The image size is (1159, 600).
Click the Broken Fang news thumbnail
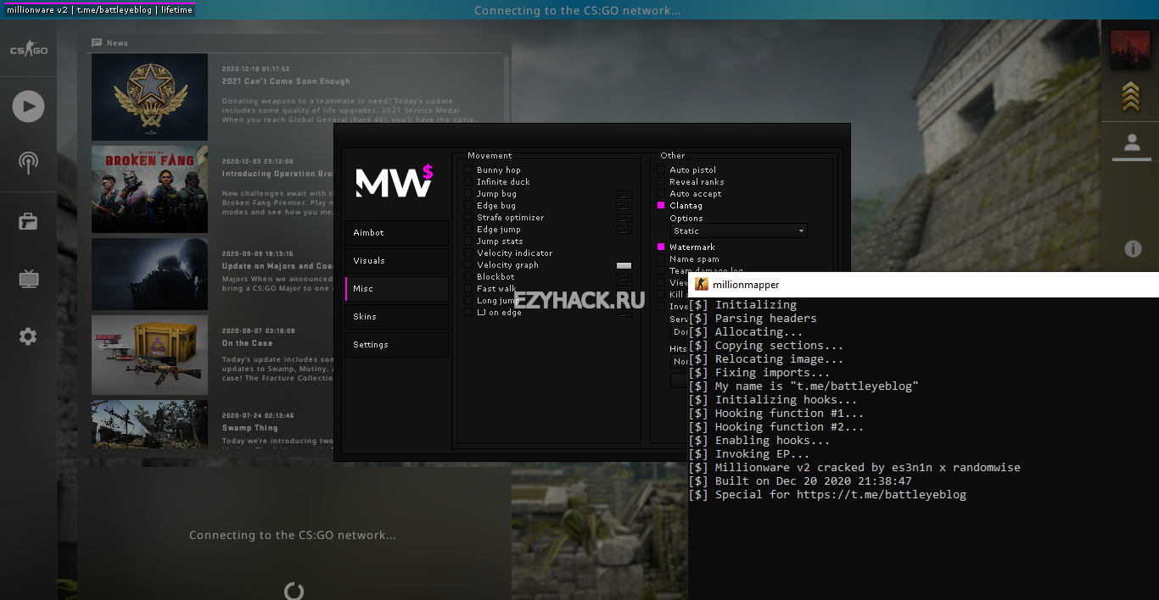tap(149, 189)
